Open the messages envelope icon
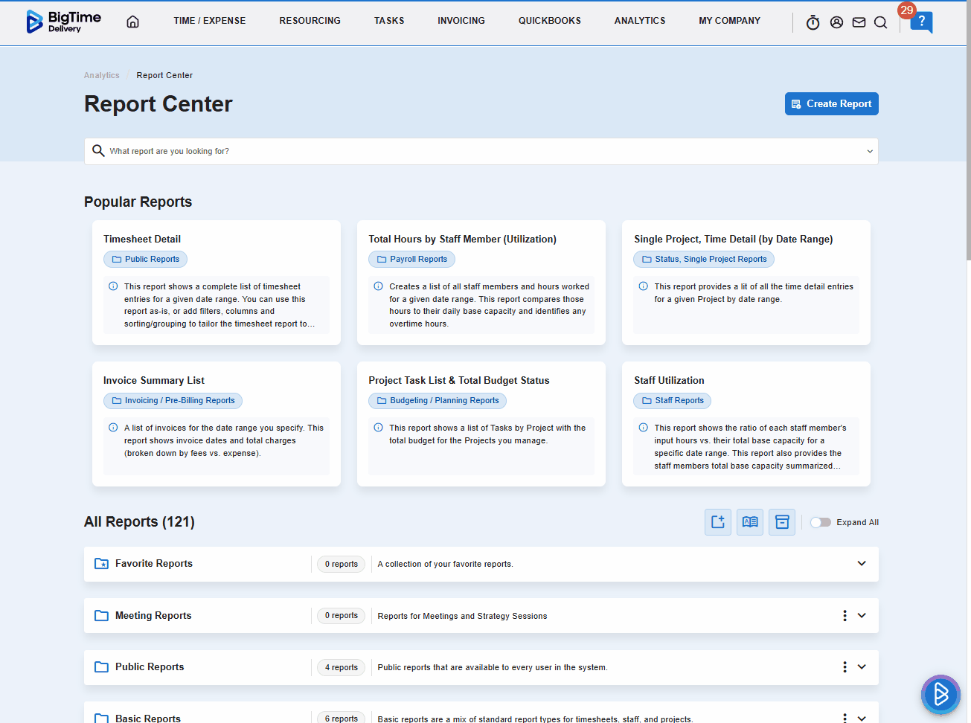Screen dimensions: 971x723 859,22
